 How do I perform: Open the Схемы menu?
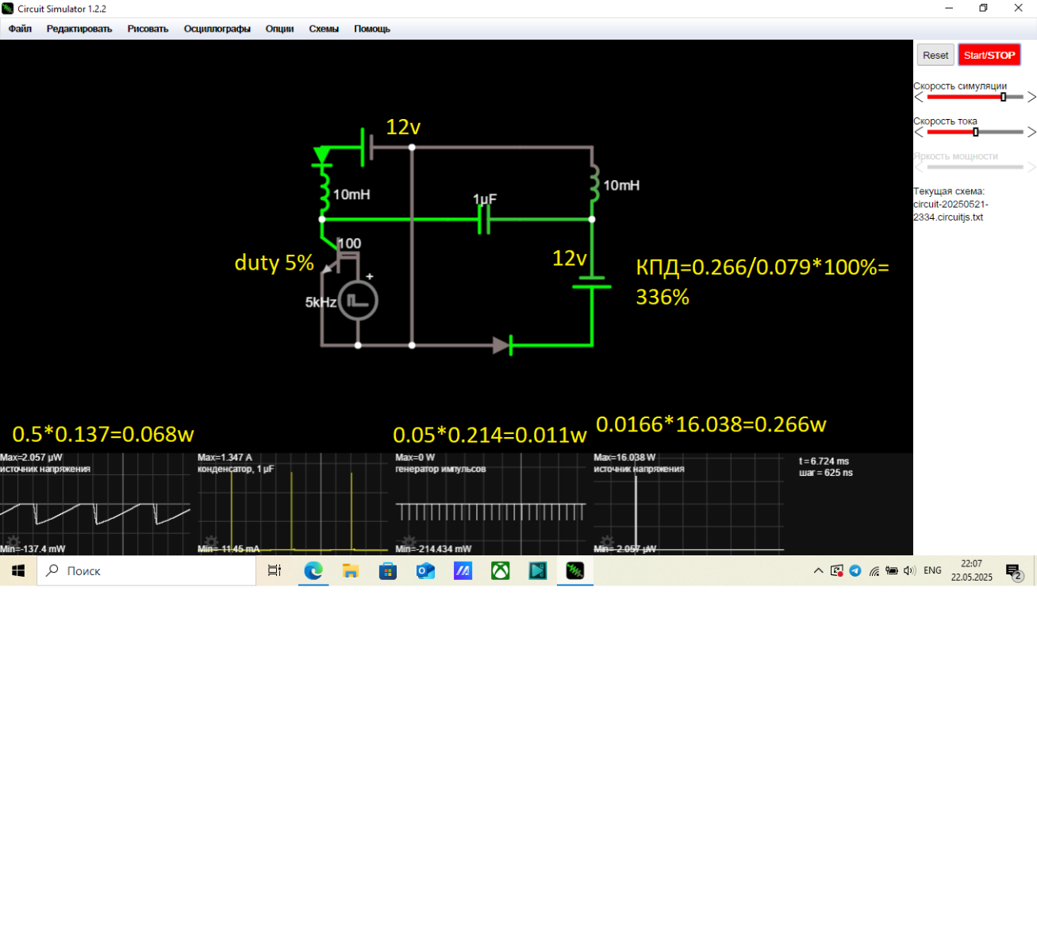[324, 29]
